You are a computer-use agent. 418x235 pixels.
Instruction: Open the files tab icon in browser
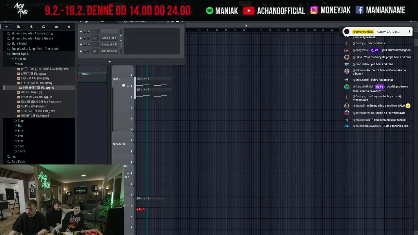pos(19,26)
